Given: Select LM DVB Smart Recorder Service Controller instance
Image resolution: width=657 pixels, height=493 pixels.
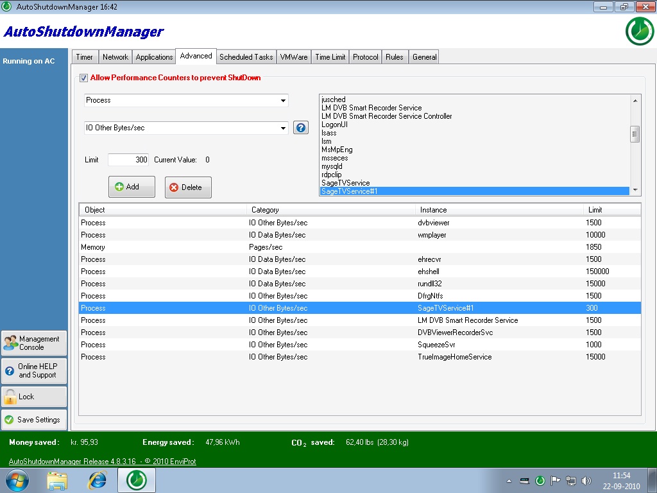Looking at the screenshot, I should (x=474, y=116).
